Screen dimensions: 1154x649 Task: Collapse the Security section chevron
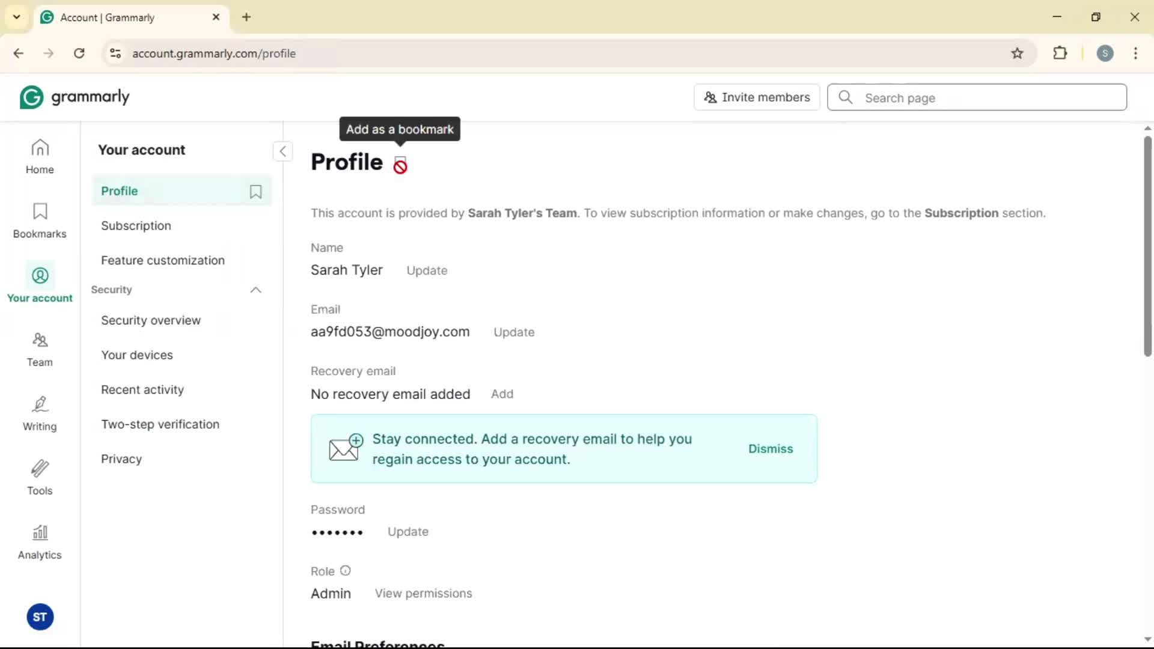pyautogui.click(x=255, y=290)
